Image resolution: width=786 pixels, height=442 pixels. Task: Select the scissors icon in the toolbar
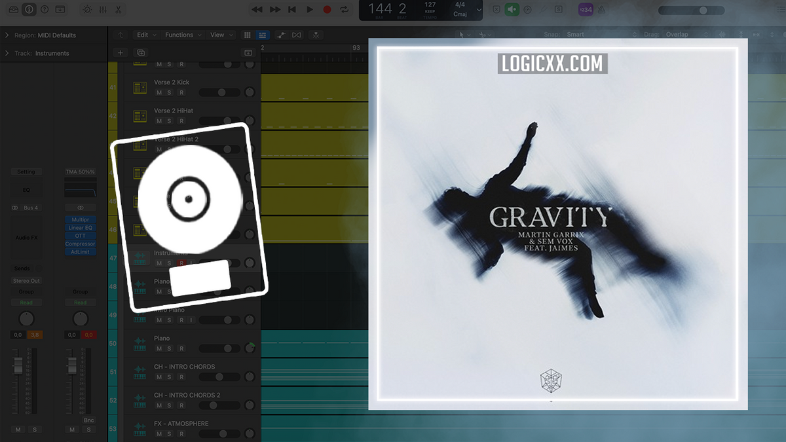coord(119,10)
